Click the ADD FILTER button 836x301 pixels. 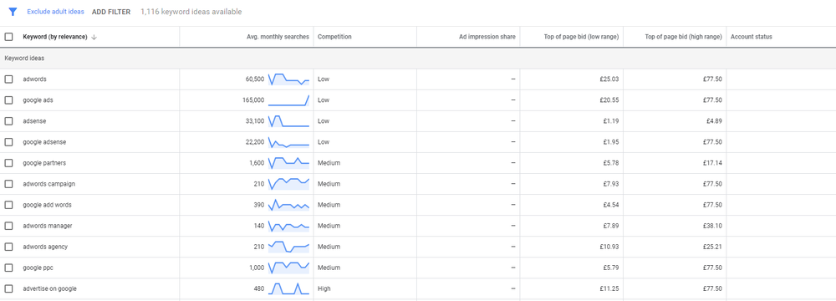coord(111,12)
